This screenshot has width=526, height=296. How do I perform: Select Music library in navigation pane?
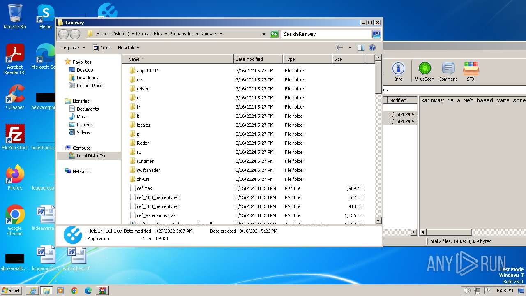coord(82,117)
